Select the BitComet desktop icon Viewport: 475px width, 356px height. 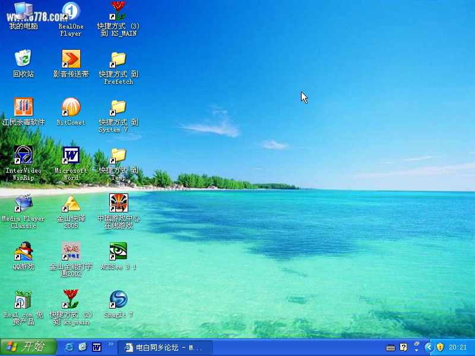pyautogui.click(x=71, y=107)
